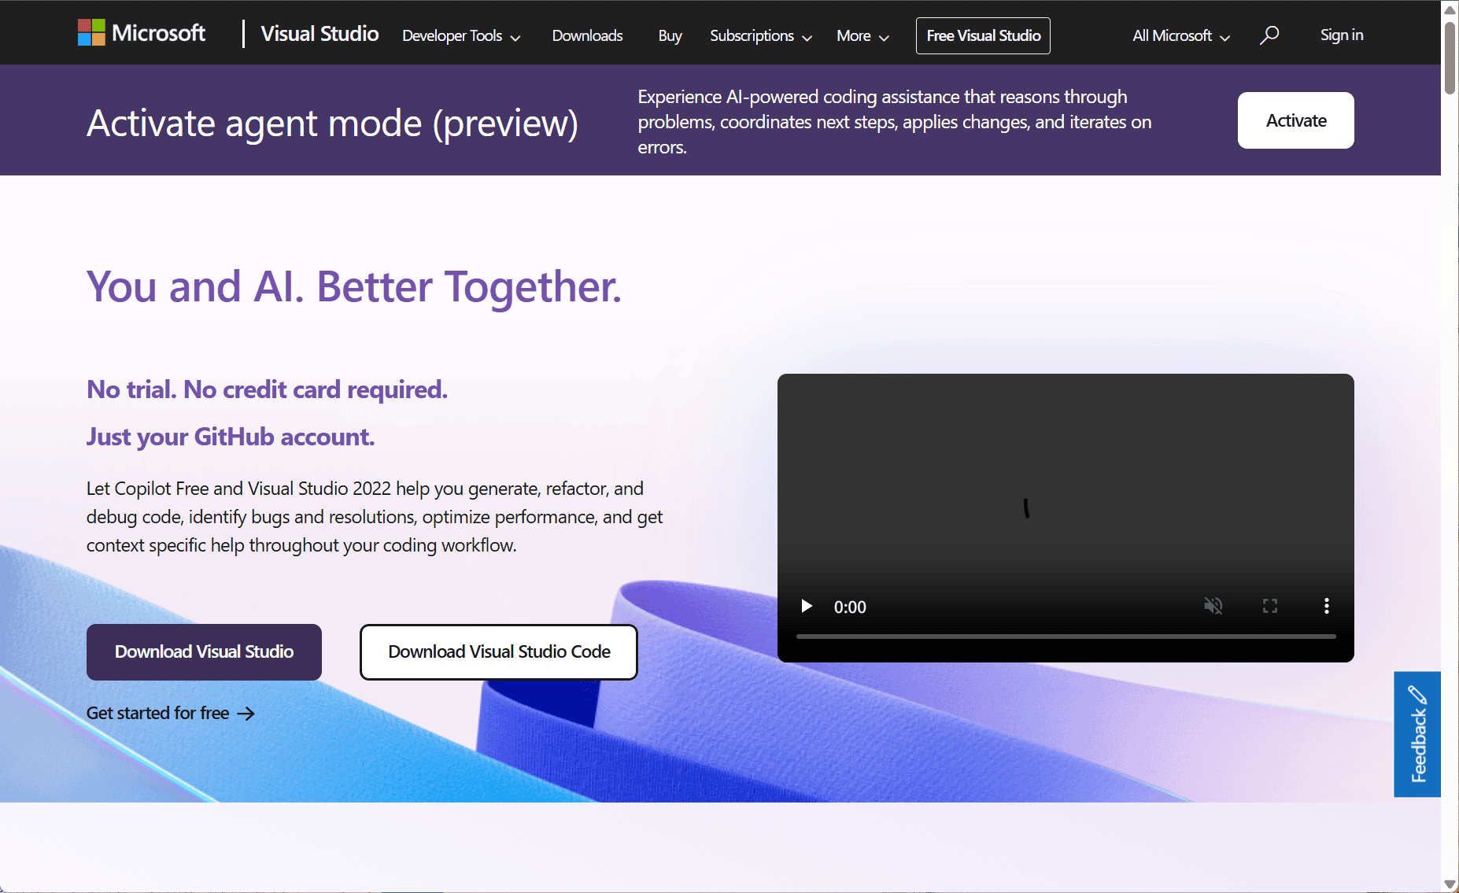The height and width of the screenshot is (893, 1459).
Task: Open the search box
Action: tap(1269, 35)
